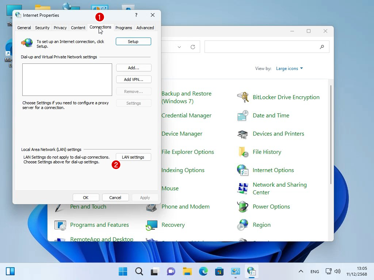The image size is (374, 280).
Task: Click the Control Panel search box
Action: pyautogui.click(x=263, y=47)
